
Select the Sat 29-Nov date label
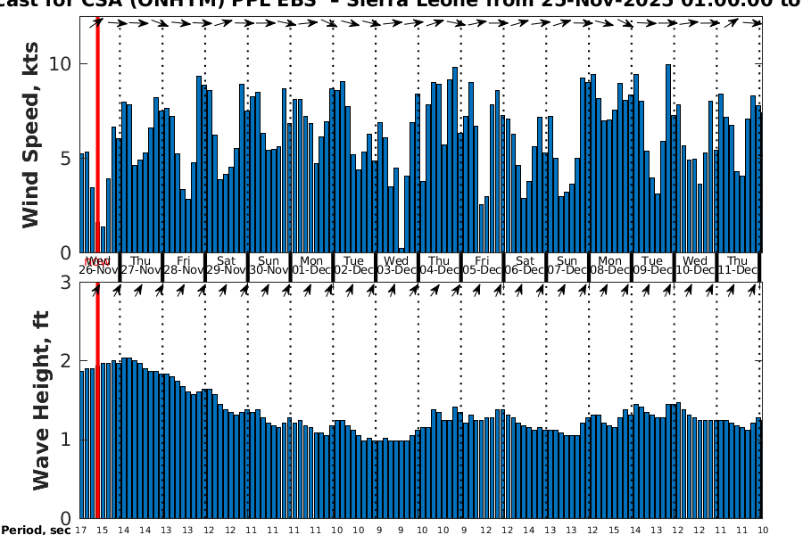coord(227,265)
